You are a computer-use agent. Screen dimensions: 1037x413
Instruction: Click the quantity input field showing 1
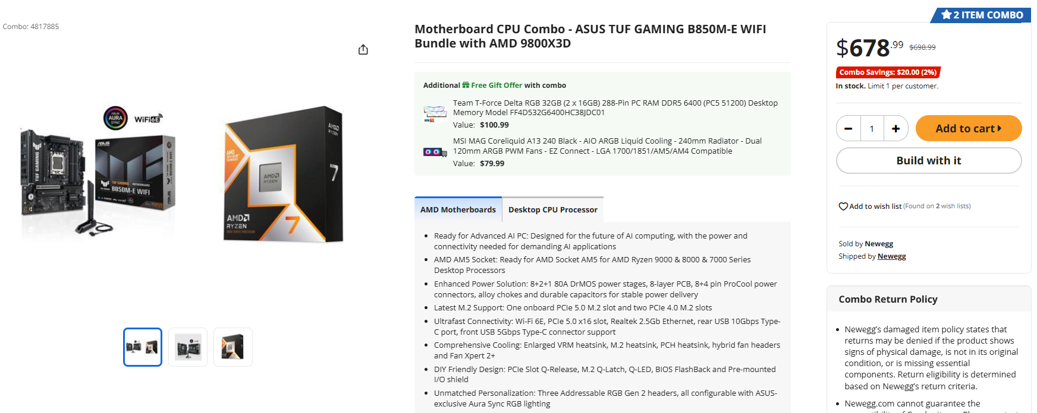coord(872,128)
